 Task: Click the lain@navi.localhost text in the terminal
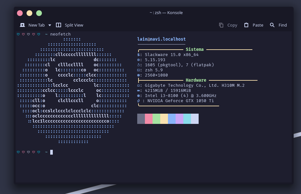(x=161, y=39)
